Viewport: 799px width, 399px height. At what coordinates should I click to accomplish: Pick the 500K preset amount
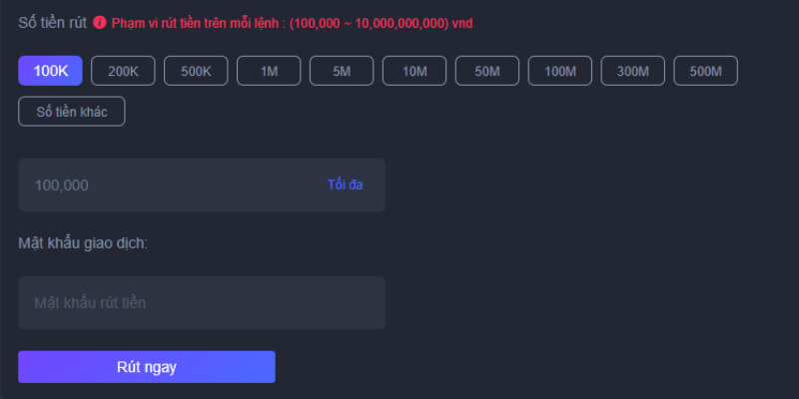pos(196,71)
